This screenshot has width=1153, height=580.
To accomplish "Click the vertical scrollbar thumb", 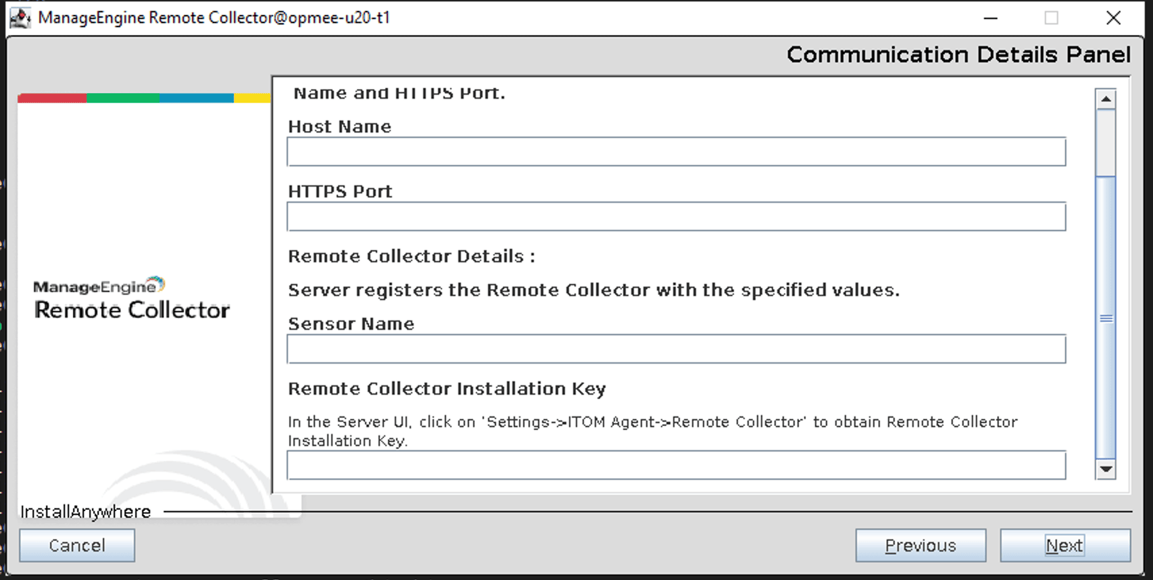I will [1106, 318].
